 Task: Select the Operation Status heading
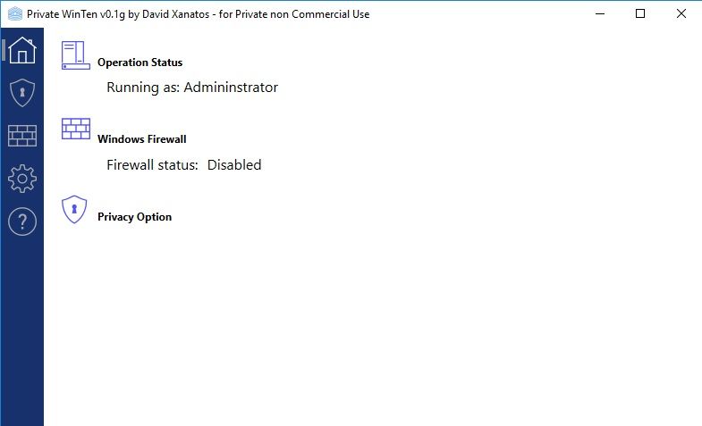pos(140,63)
